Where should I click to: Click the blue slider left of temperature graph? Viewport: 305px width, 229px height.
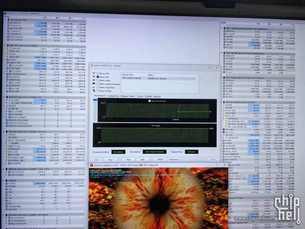click(95, 100)
